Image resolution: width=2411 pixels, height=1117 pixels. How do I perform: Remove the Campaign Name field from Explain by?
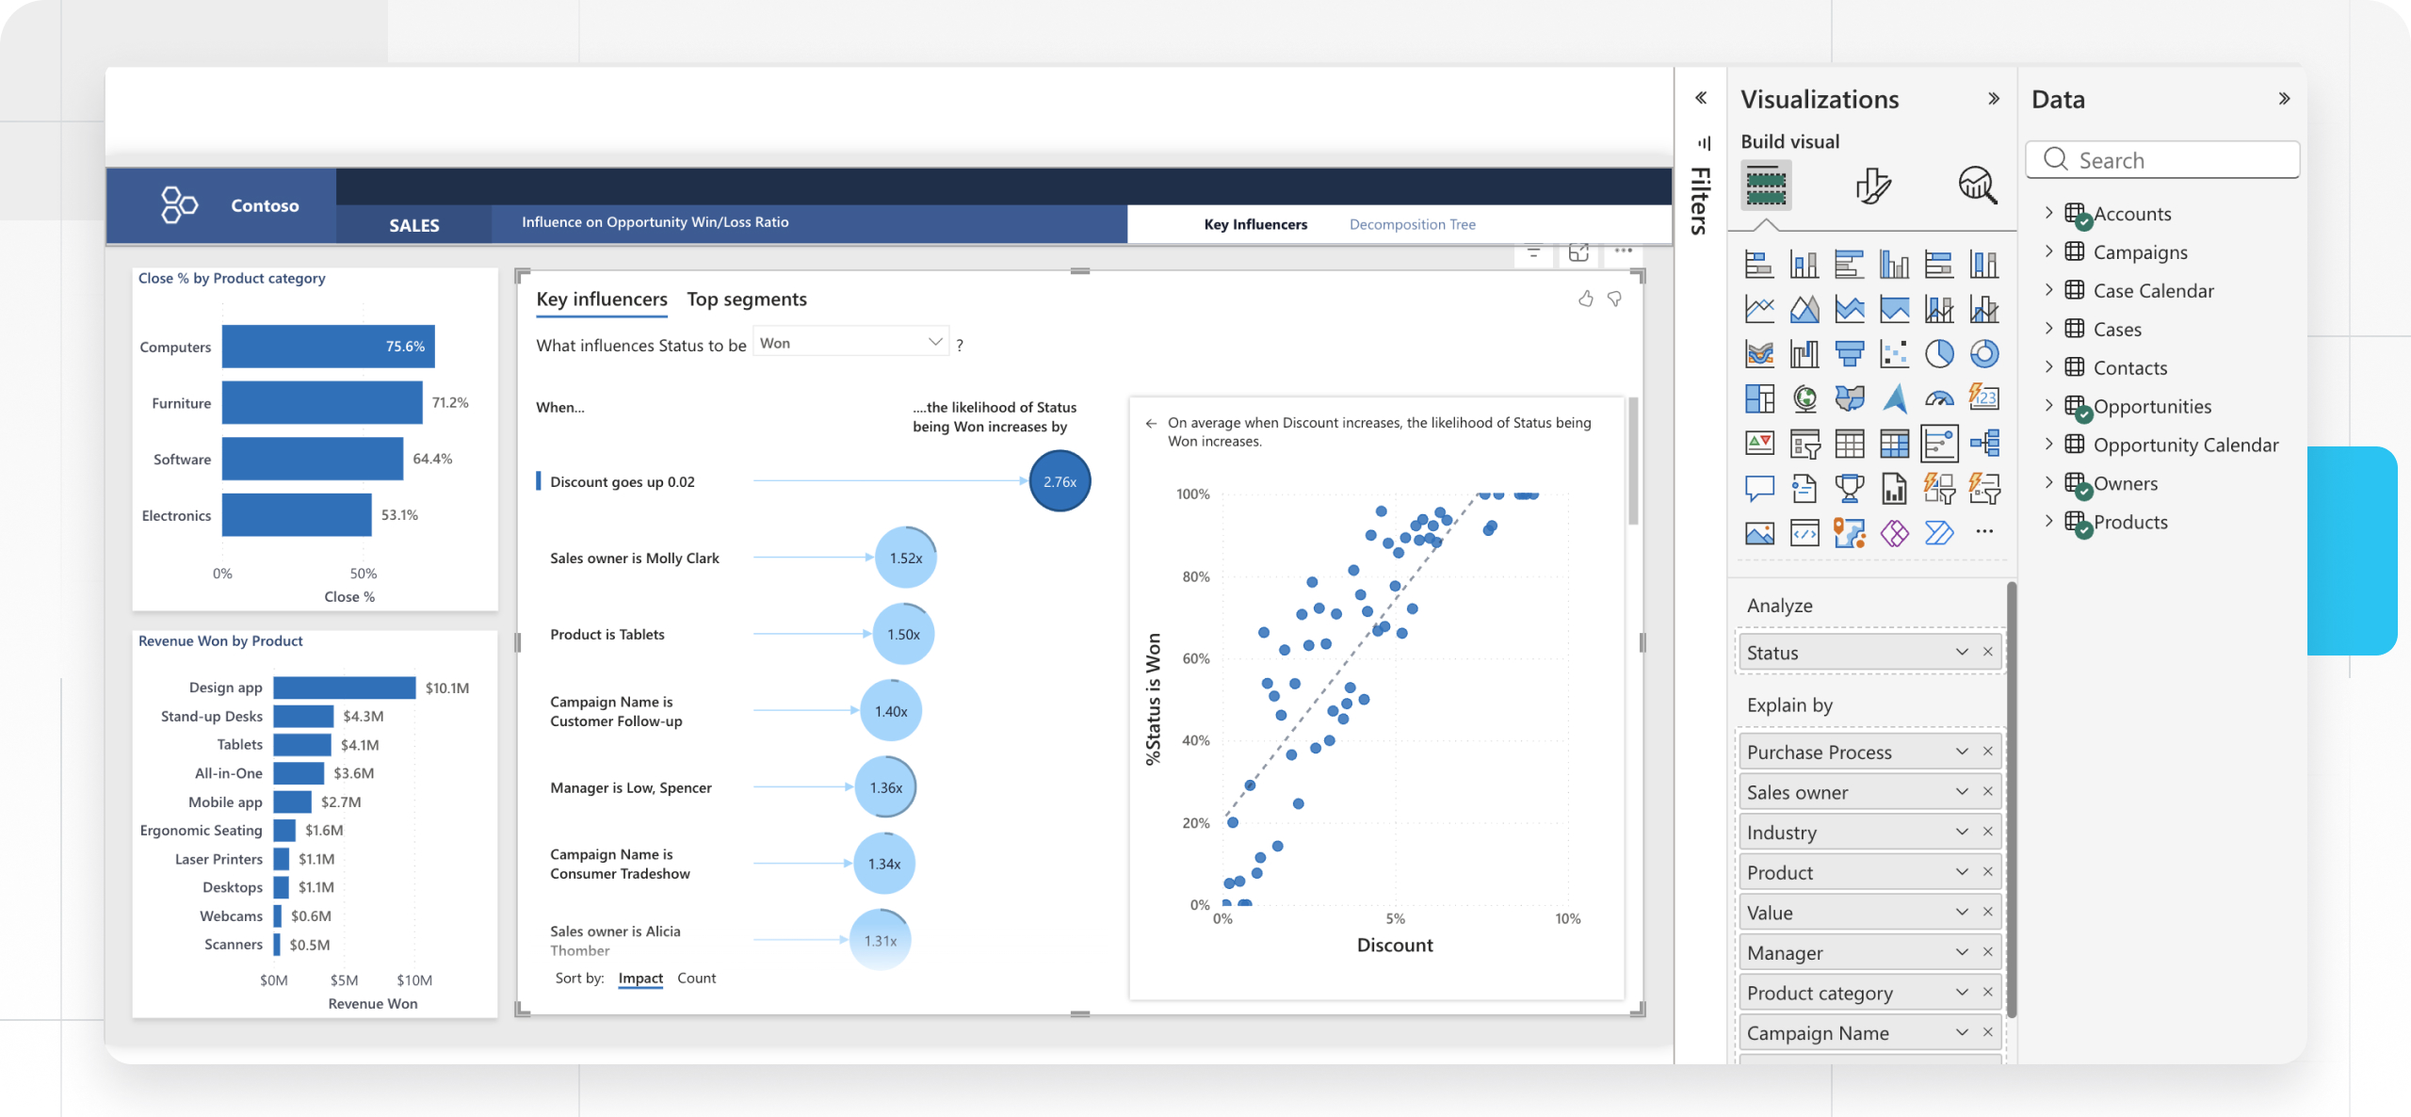pos(1988,1032)
